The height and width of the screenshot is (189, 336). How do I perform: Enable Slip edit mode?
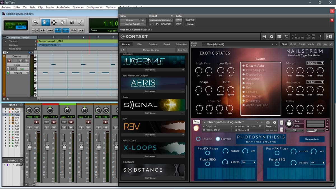(x=11, y=27)
